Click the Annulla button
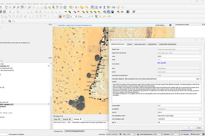205x136 pixels. 198,128
